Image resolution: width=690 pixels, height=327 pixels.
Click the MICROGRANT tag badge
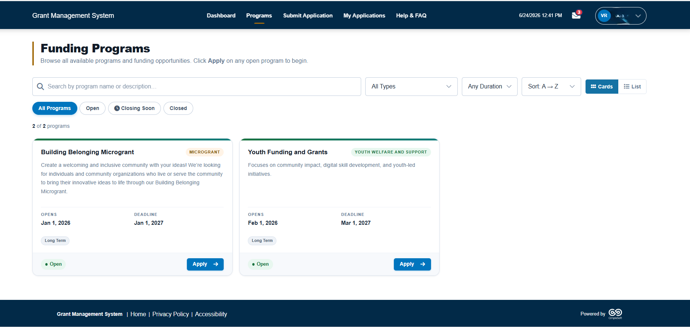pos(204,152)
